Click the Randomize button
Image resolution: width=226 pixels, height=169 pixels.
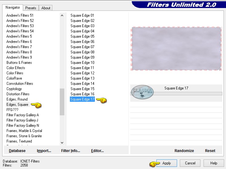[x=184, y=151]
